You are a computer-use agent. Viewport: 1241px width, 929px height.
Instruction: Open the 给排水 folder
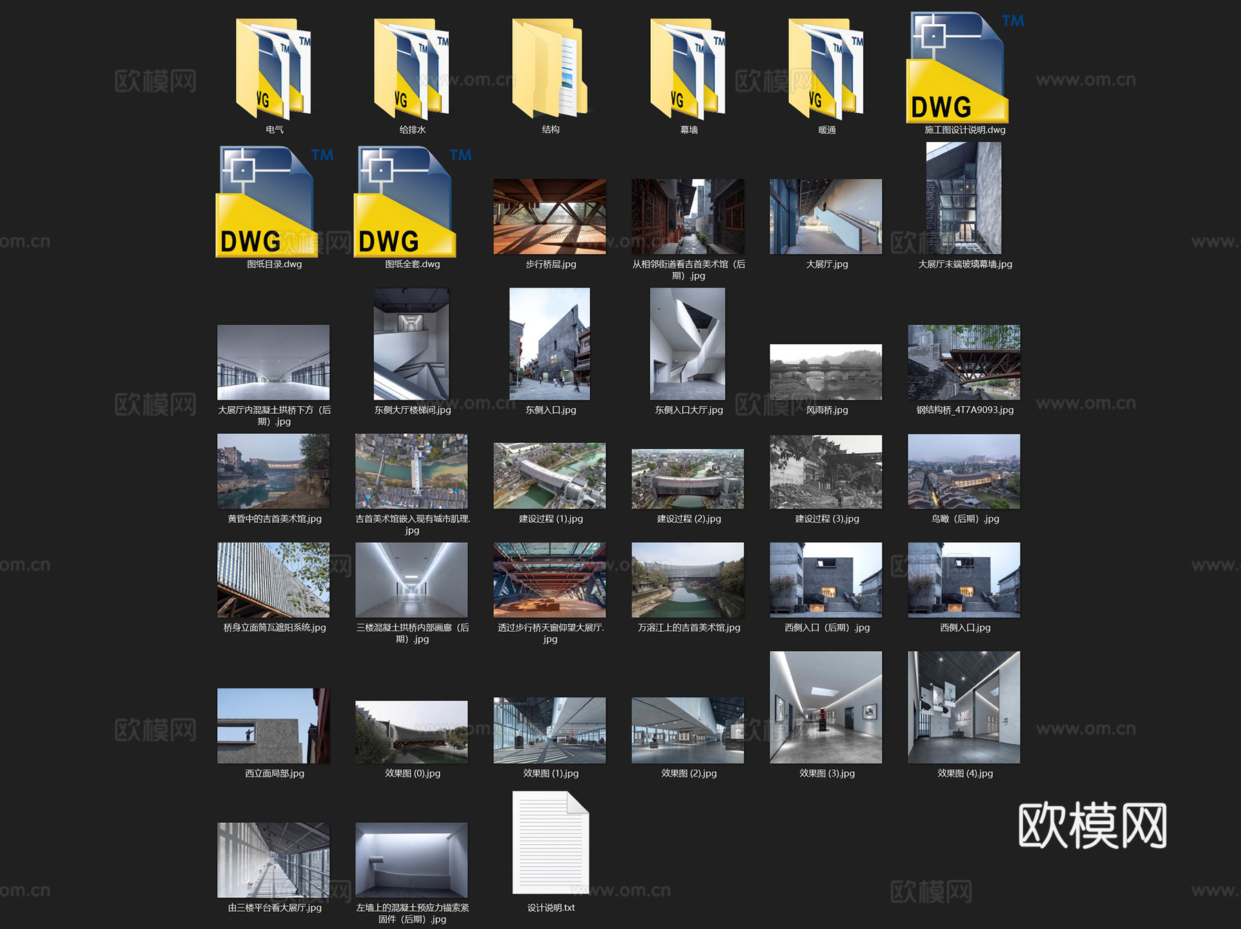click(x=412, y=68)
